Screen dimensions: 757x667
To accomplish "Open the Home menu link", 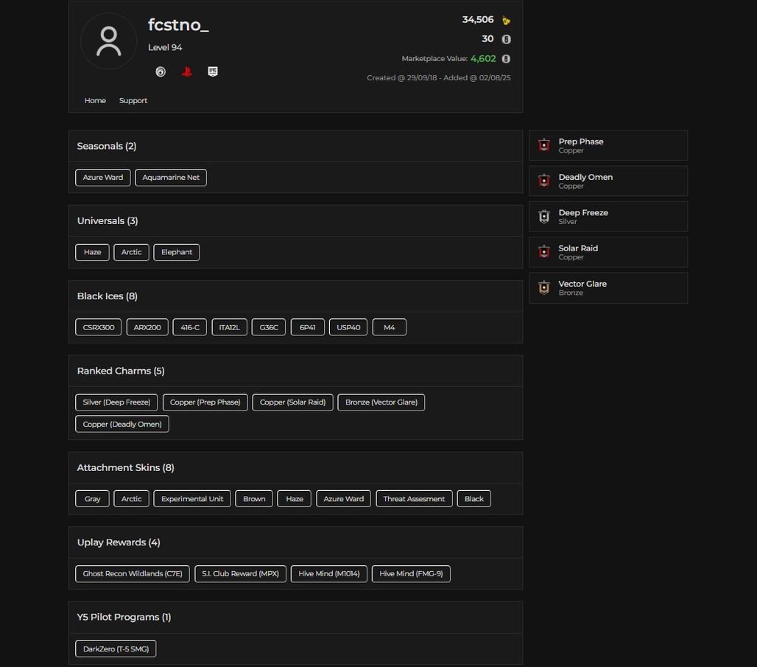I will [x=95, y=100].
